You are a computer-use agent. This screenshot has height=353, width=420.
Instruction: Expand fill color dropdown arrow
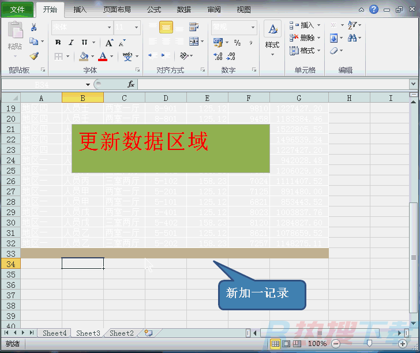tap(93, 57)
